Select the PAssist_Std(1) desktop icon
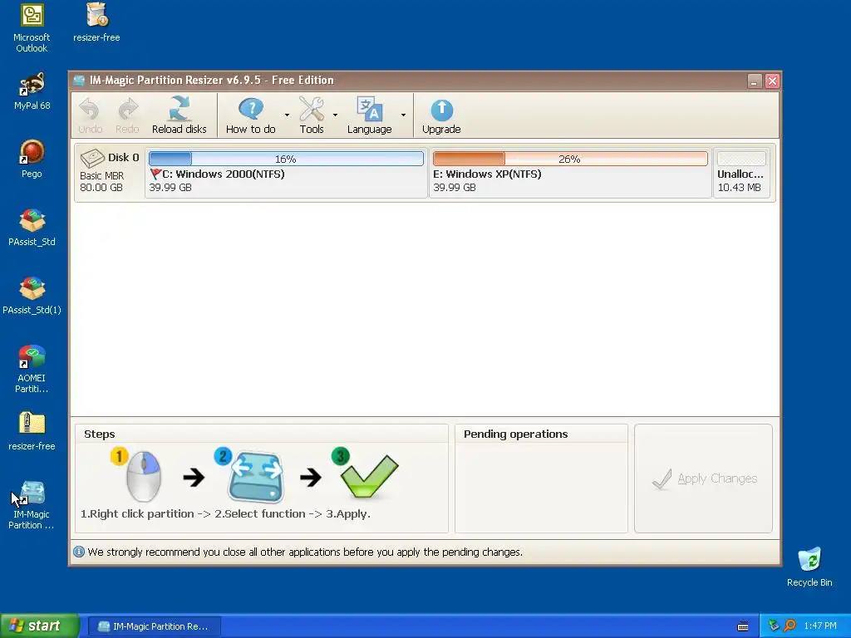This screenshot has width=851, height=638. pos(32,296)
